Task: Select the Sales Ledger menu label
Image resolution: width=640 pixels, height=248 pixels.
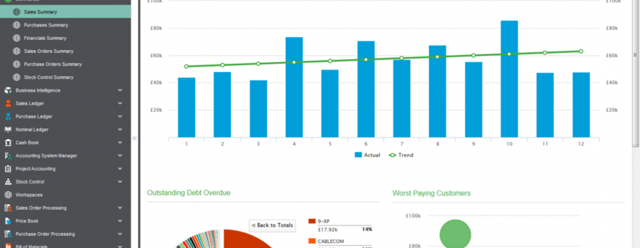Action: pos(30,103)
